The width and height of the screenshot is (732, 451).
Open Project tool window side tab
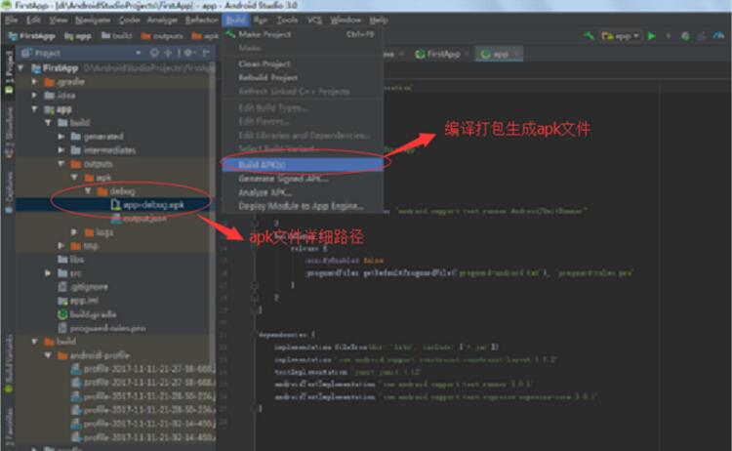[x=9, y=72]
